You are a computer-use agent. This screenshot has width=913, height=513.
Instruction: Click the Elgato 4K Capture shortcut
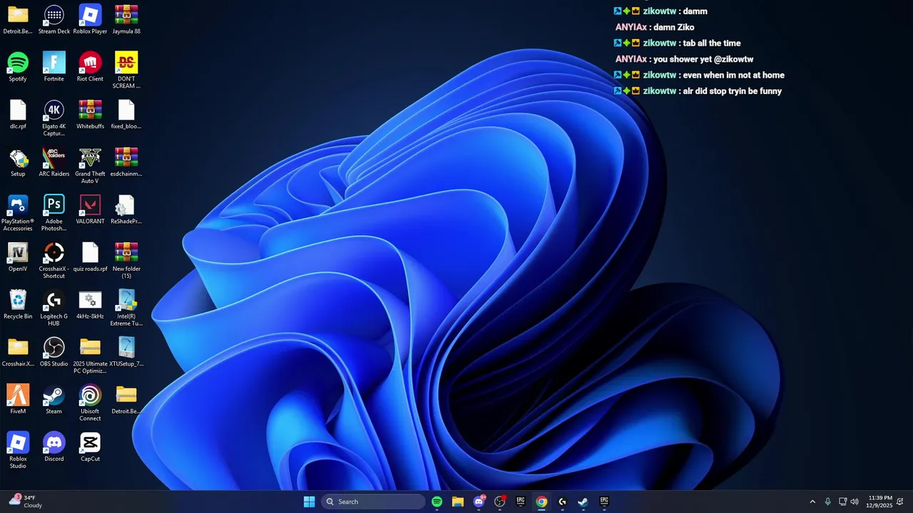(x=54, y=118)
